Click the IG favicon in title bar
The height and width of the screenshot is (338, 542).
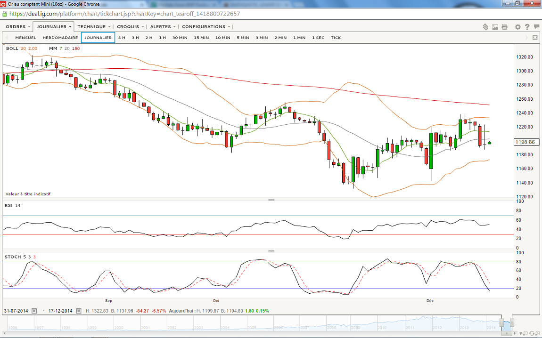[3, 4]
